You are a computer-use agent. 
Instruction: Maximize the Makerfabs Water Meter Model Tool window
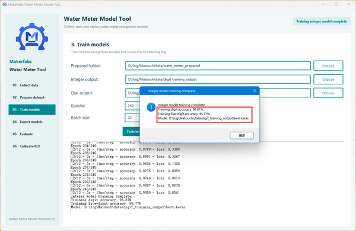[x=336, y=4]
